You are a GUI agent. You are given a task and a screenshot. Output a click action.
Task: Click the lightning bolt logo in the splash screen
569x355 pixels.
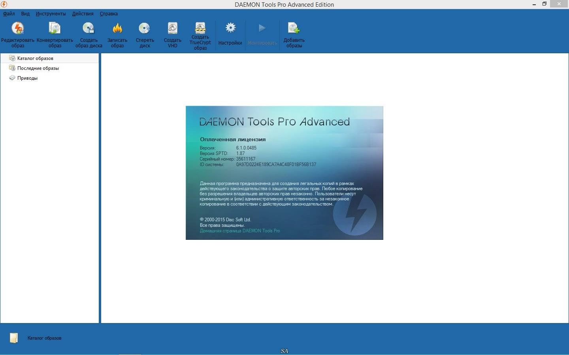coord(355,214)
